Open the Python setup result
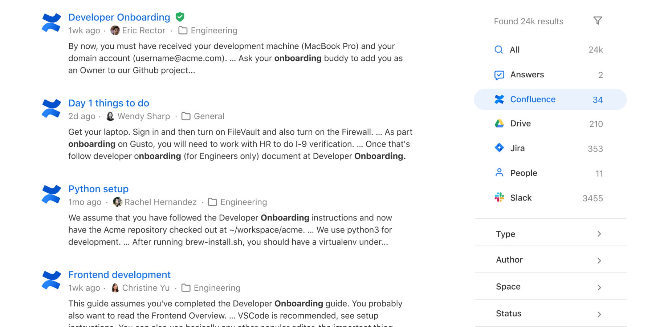This screenshot has height=327, width=668. (x=98, y=189)
